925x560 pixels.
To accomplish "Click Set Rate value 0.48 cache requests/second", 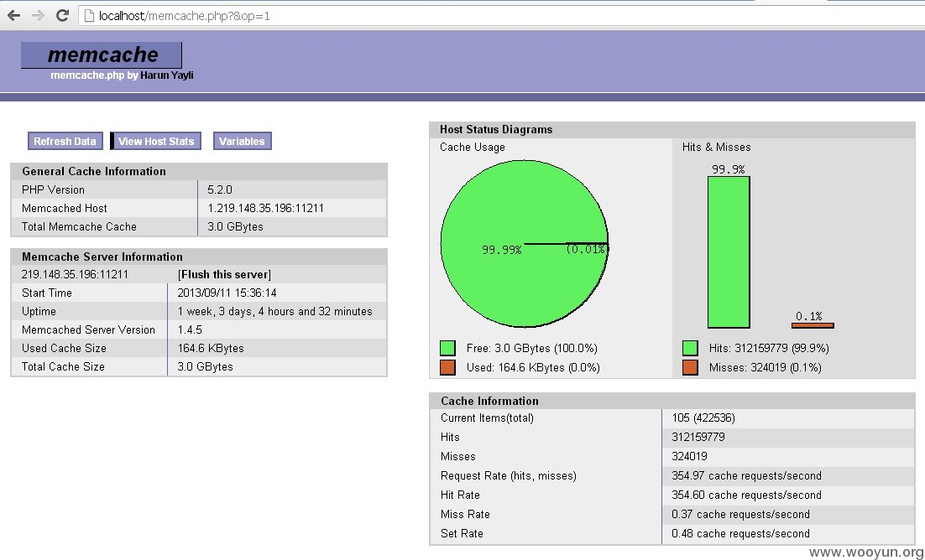I will coord(740,533).
